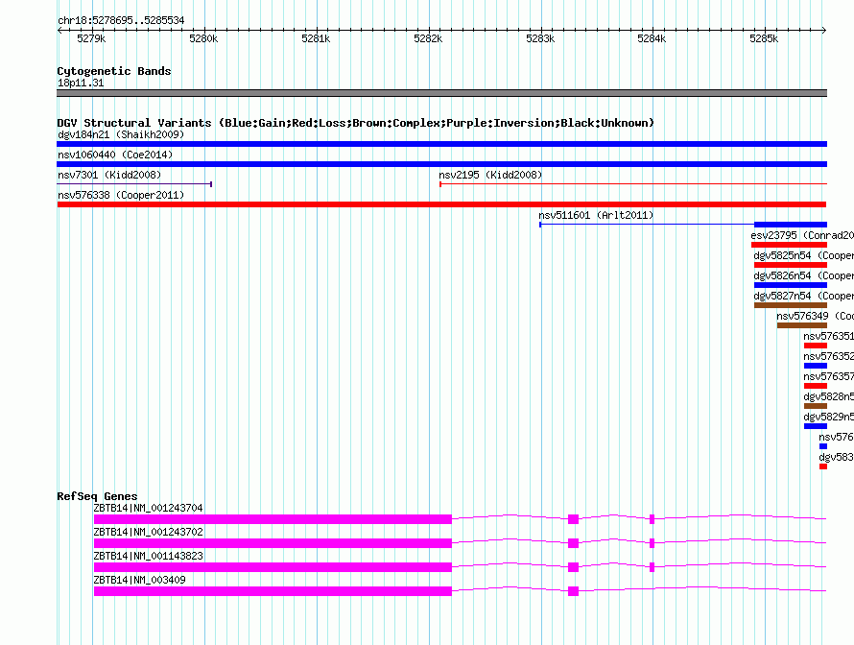Click the nsv576338 (Cooper2011) red loss bar

pos(441,204)
